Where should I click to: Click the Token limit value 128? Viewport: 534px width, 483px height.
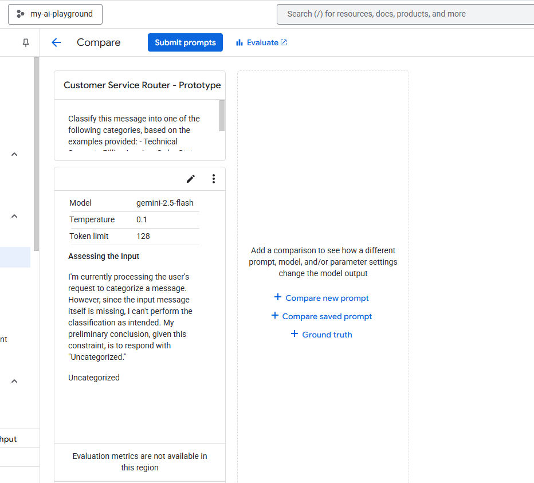(x=143, y=237)
